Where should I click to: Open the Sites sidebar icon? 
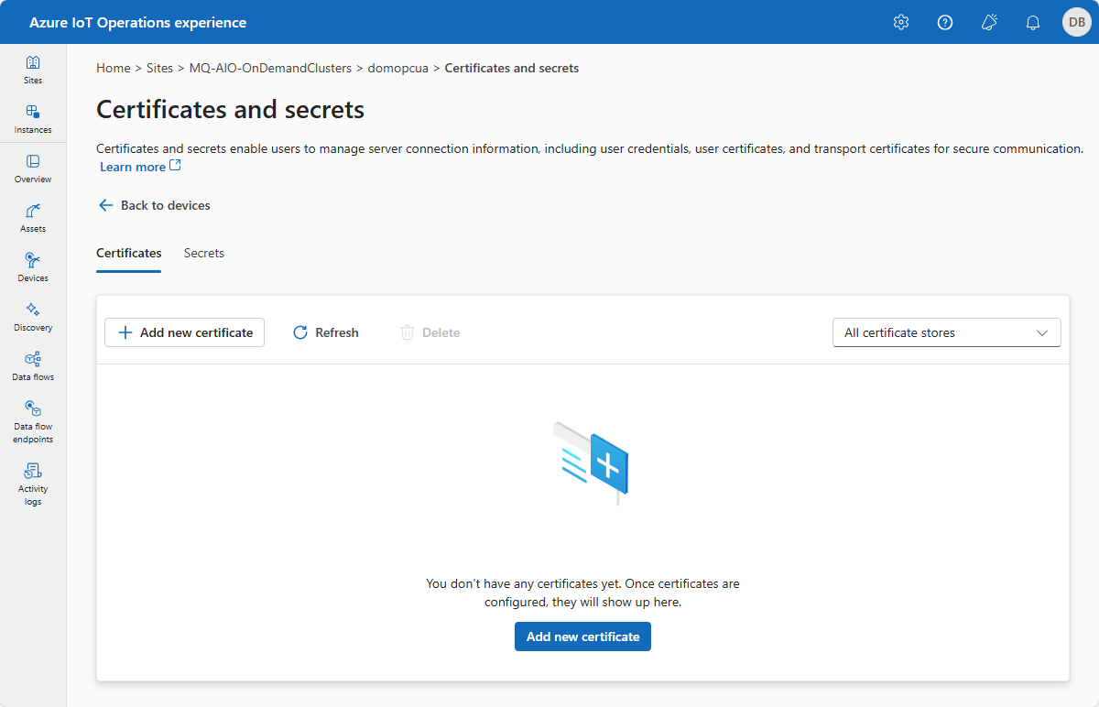click(33, 70)
